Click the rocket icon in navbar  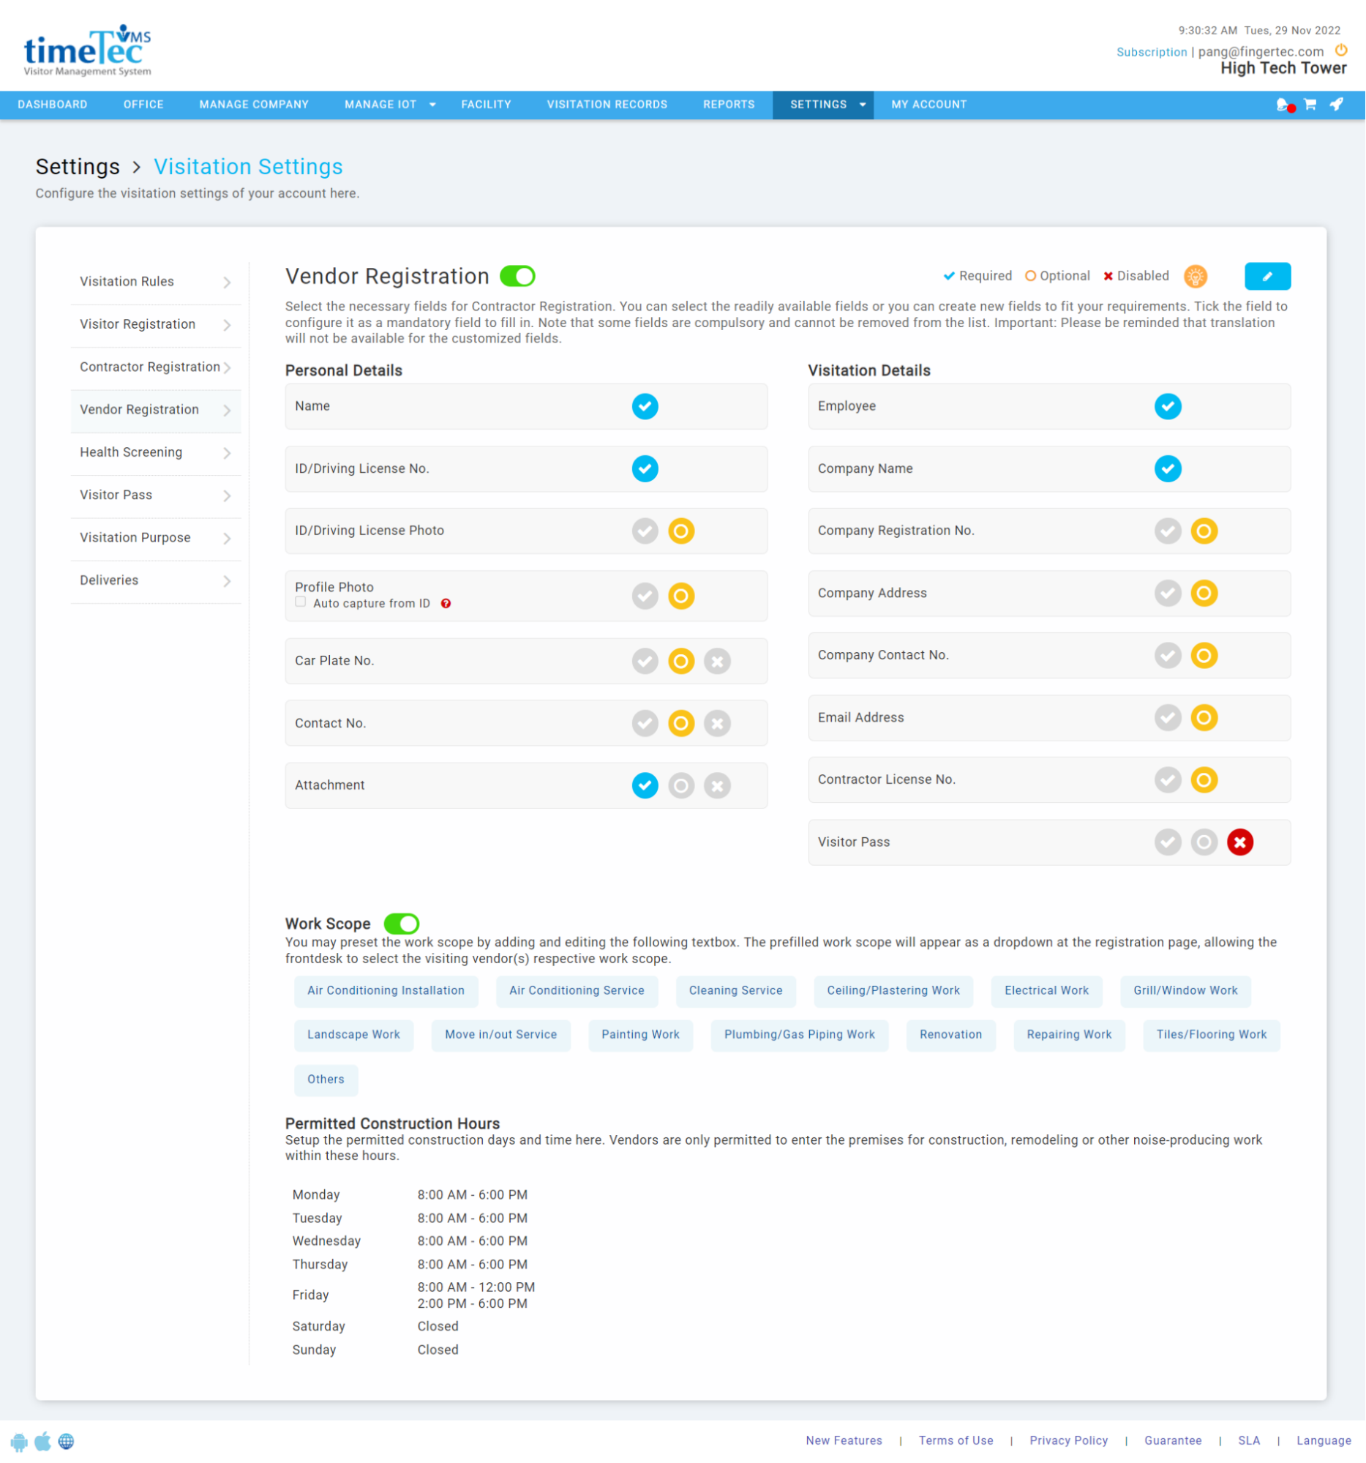click(x=1336, y=105)
